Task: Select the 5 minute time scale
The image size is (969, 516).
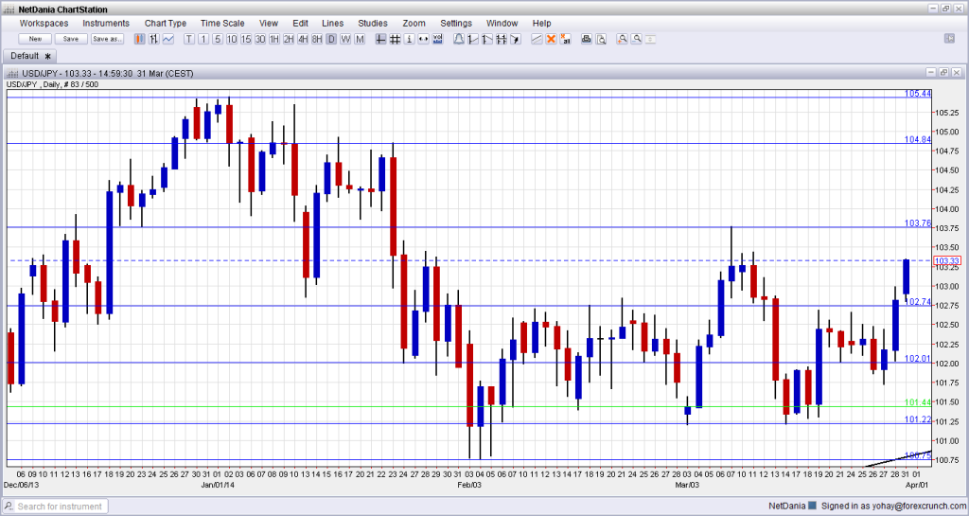Action: point(218,39)
